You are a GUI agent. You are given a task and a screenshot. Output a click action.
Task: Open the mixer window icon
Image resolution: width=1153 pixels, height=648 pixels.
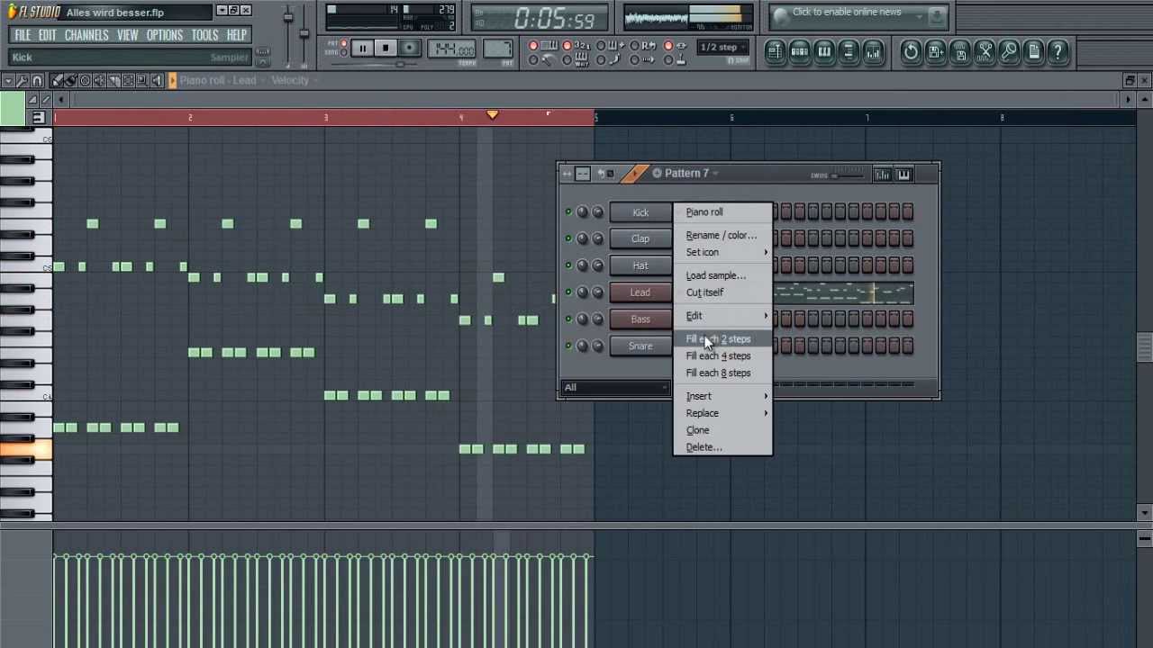coord(873,52)
